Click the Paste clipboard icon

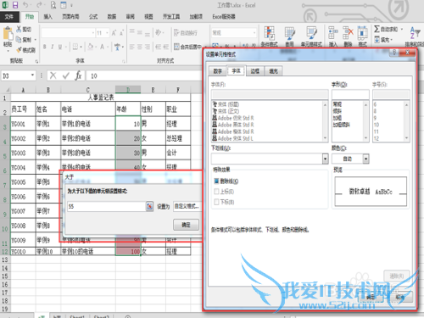pyautogui.click(x=8, y=34)
